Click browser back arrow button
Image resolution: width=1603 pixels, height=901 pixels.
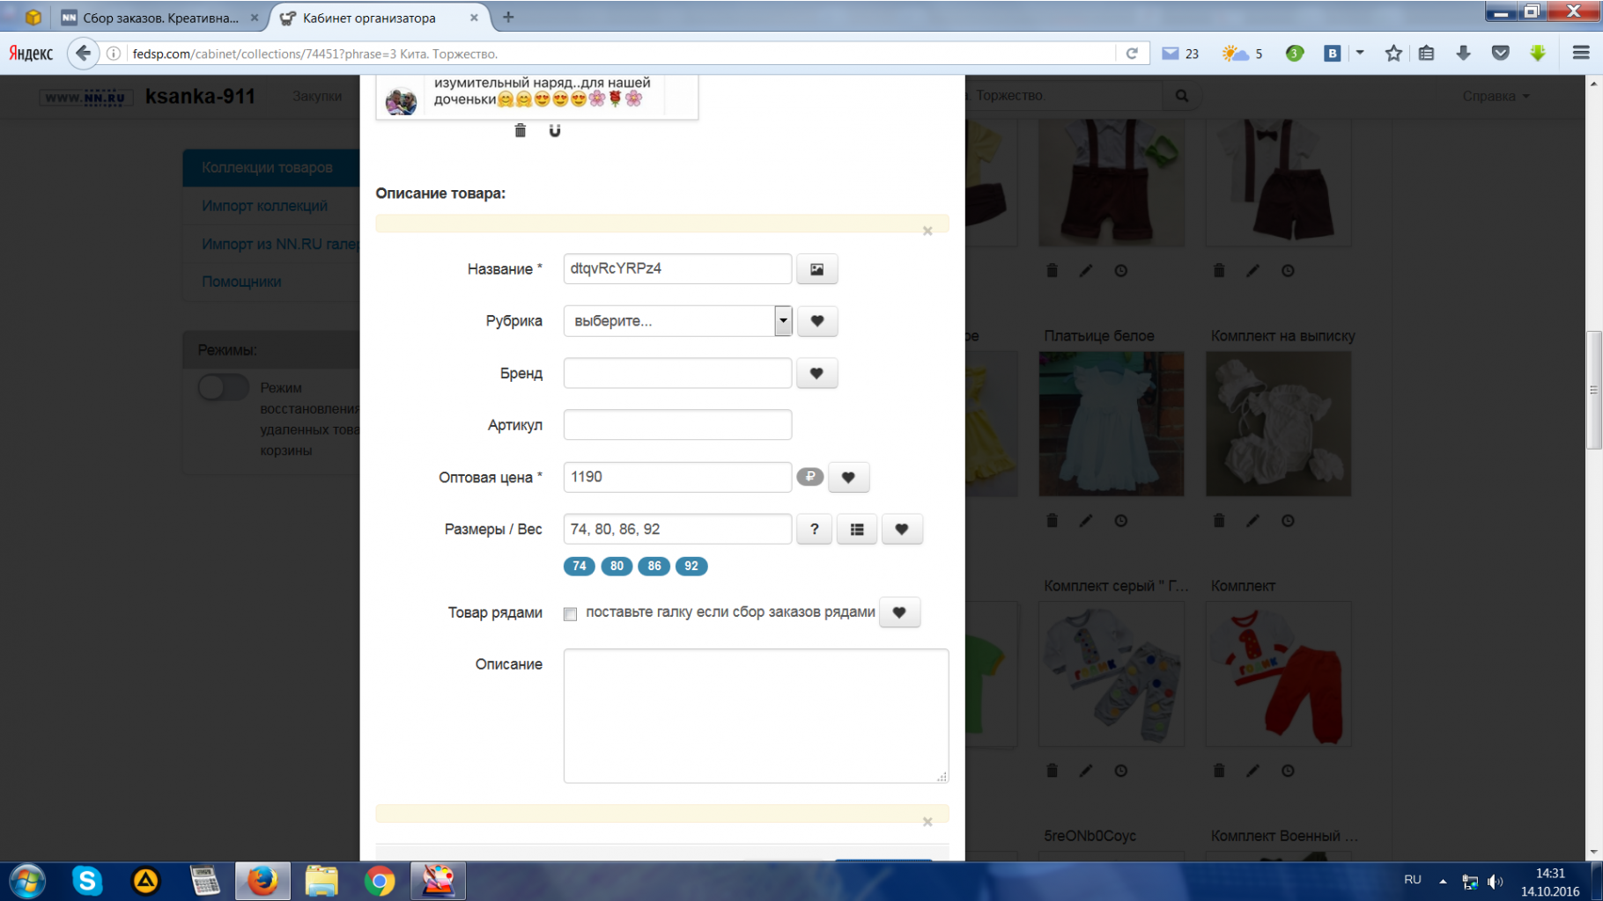click(x=83, y=54)
